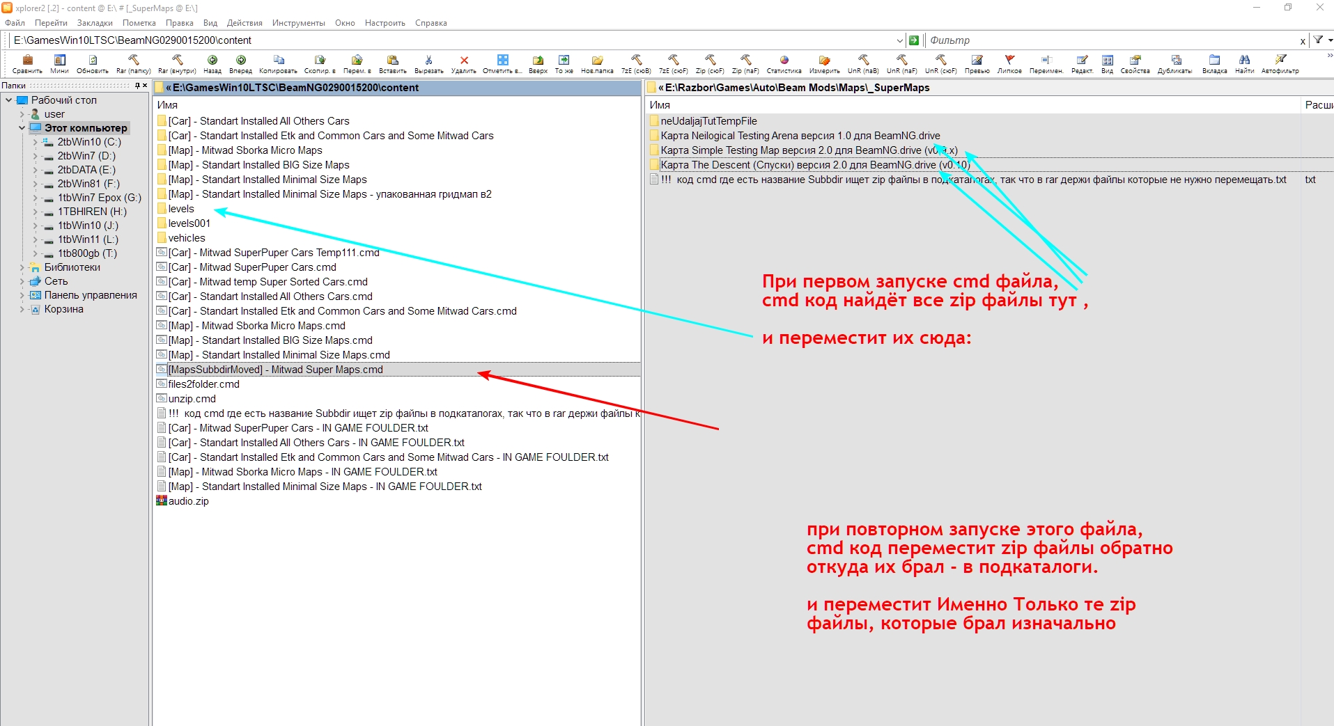The height and width of the screenshot is (726, 1334).
Task: Pin the Папки folder tree panel
Action: tap(137, 86)
